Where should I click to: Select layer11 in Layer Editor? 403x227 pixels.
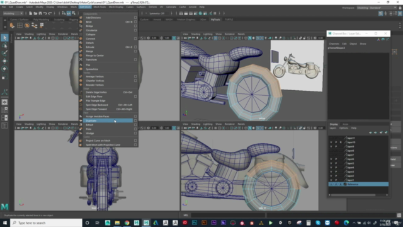[x=351, y=138]
